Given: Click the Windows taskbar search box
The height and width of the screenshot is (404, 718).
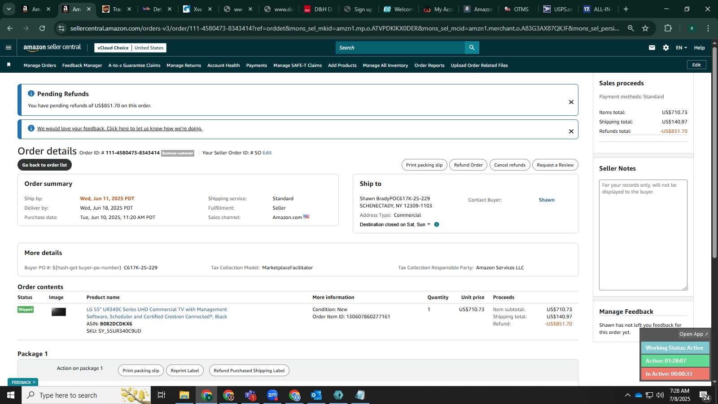Looking at the screenshot, I should [86, 395].
